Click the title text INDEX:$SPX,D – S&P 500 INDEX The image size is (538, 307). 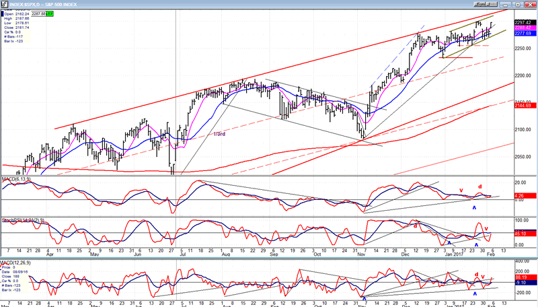(43, 4)
